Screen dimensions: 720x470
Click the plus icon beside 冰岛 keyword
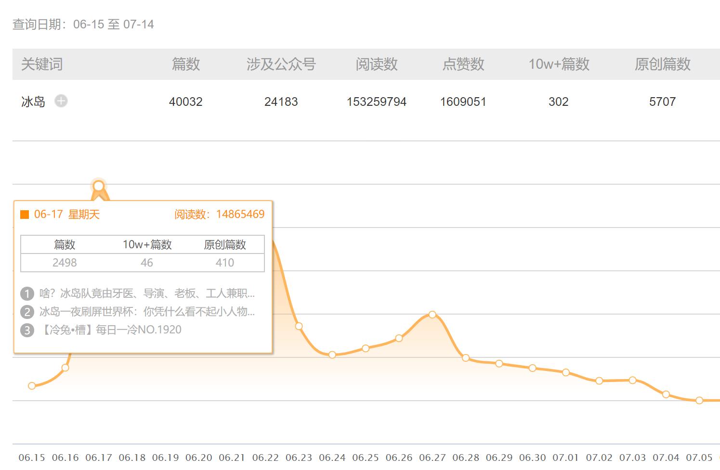coord(61,101)
